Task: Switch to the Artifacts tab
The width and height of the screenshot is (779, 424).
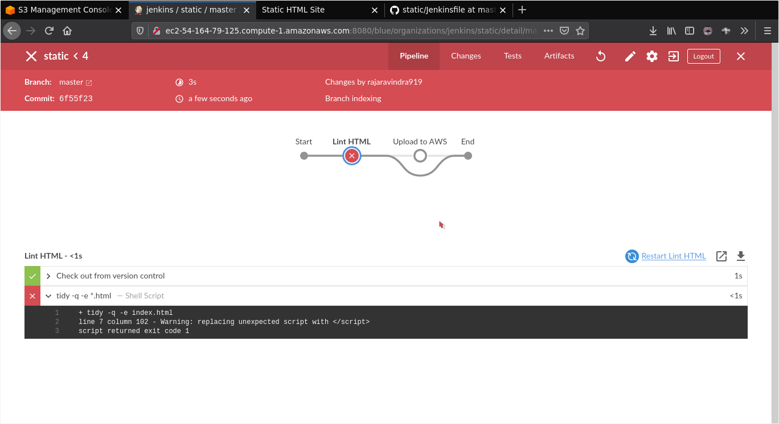Action: click(x=559, y=56)
